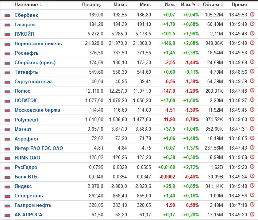Click the Макс. column header
The width and height of the screenshot is (258, 220).
coord(120,5)
